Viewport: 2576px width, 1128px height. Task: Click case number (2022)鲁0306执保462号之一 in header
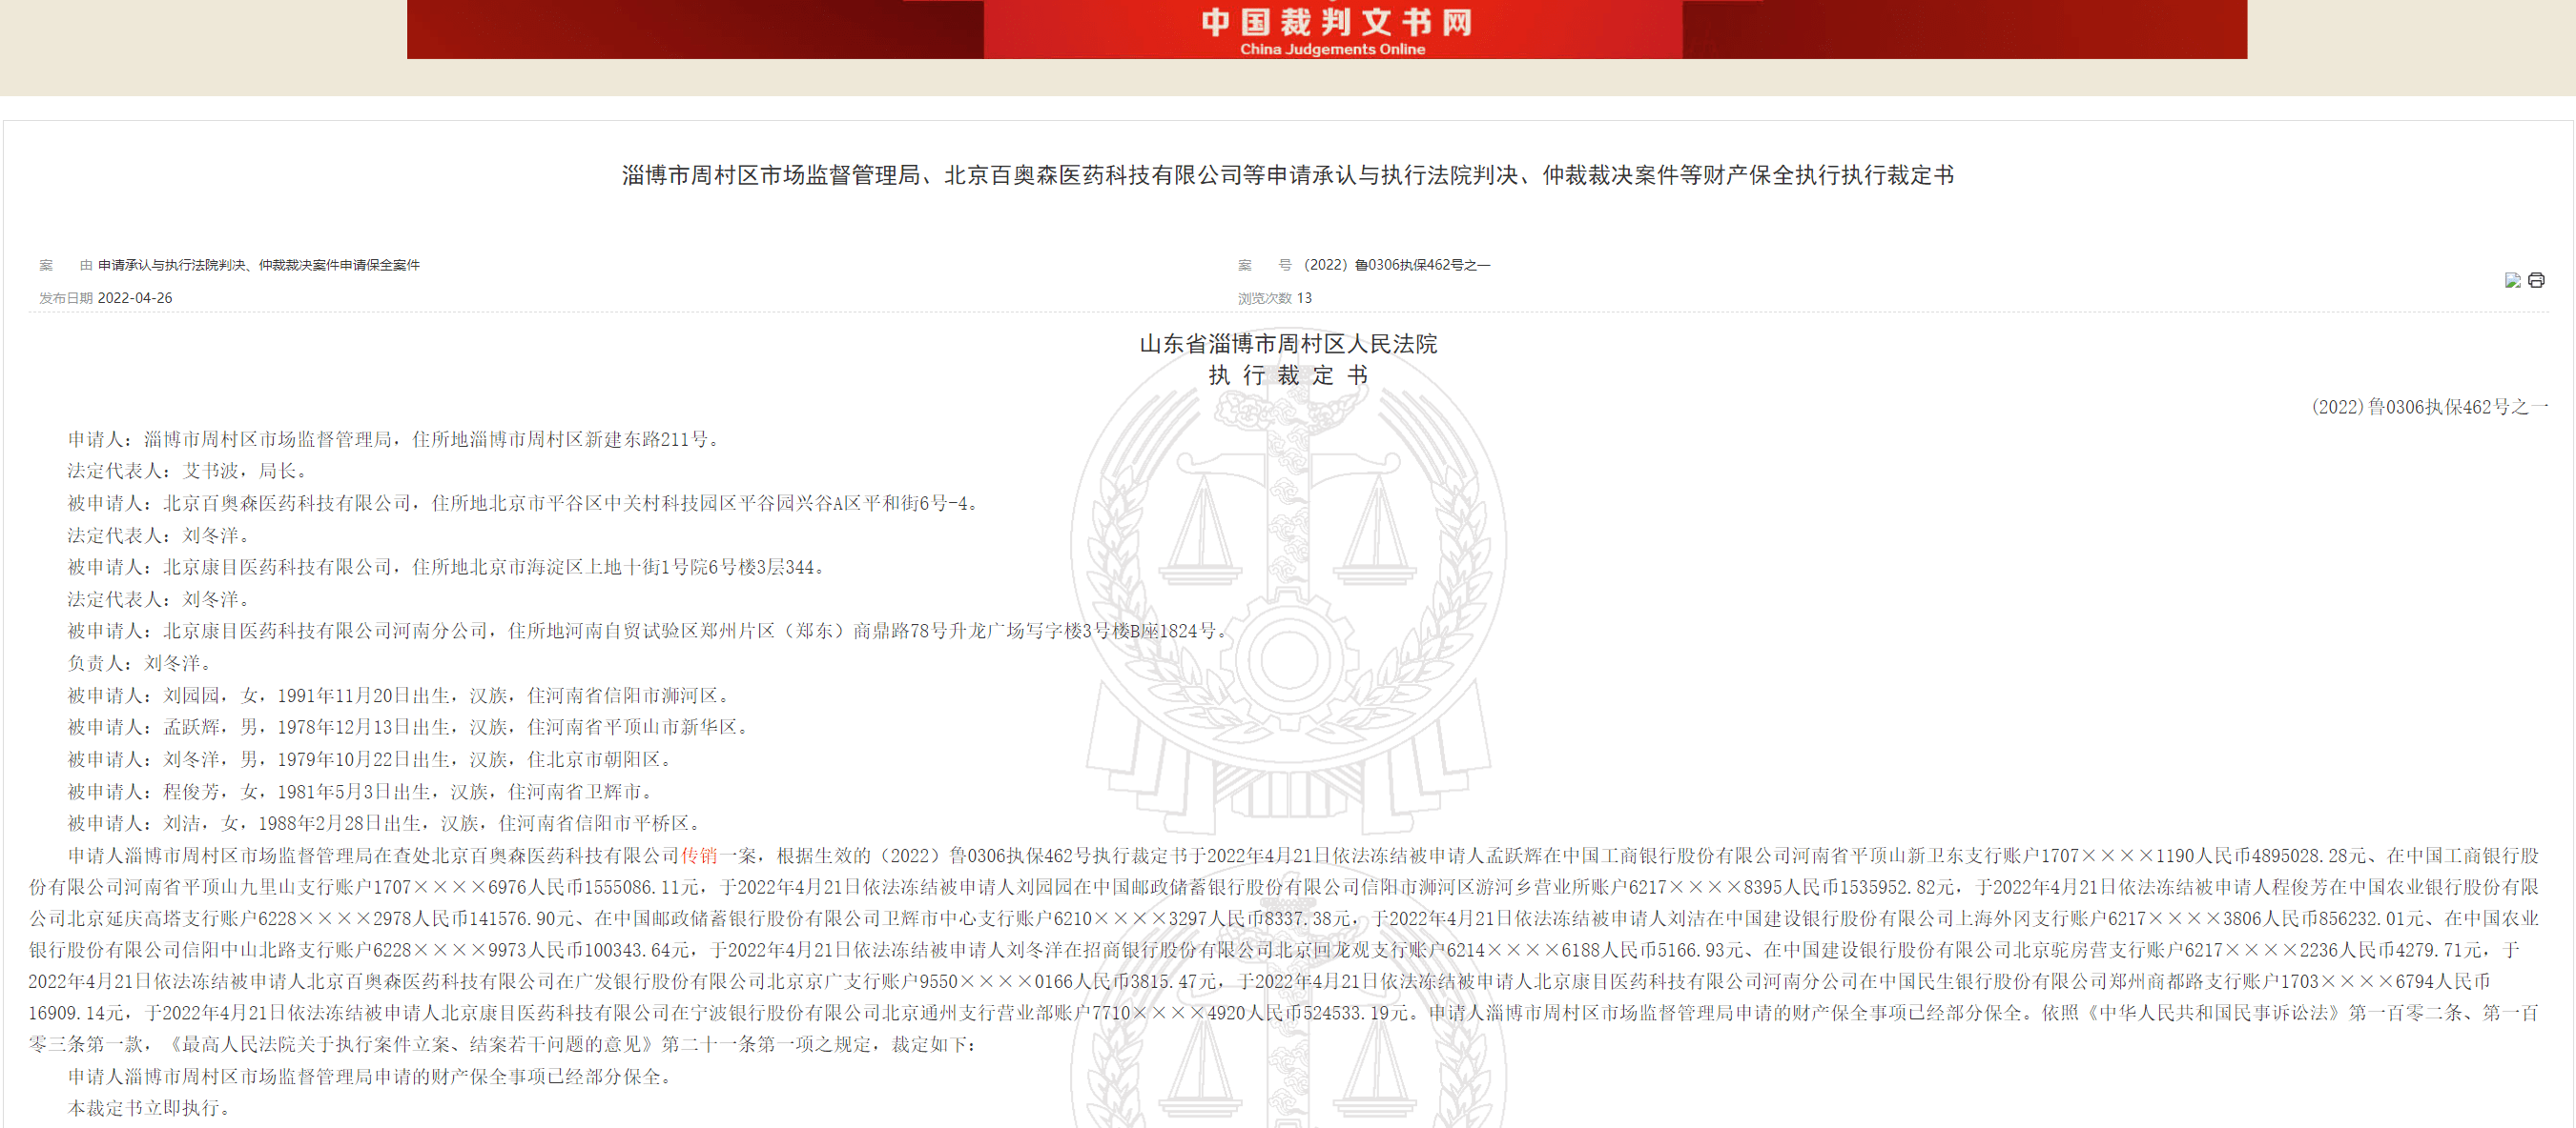click(x=1396, y=265)
